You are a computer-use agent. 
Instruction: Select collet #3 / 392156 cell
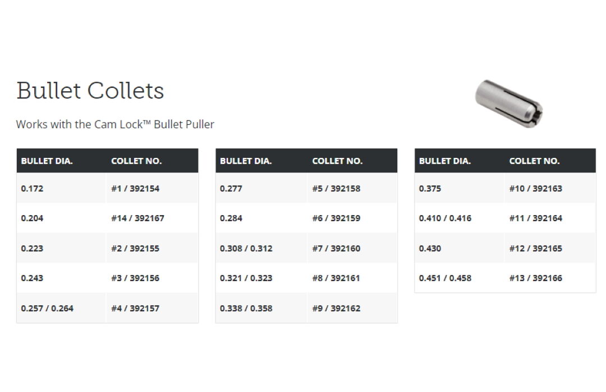click(135, 278)
